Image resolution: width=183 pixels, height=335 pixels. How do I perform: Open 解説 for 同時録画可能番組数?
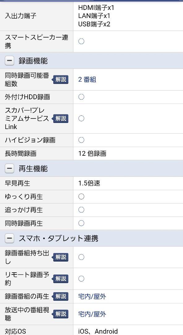click(60, 79)
